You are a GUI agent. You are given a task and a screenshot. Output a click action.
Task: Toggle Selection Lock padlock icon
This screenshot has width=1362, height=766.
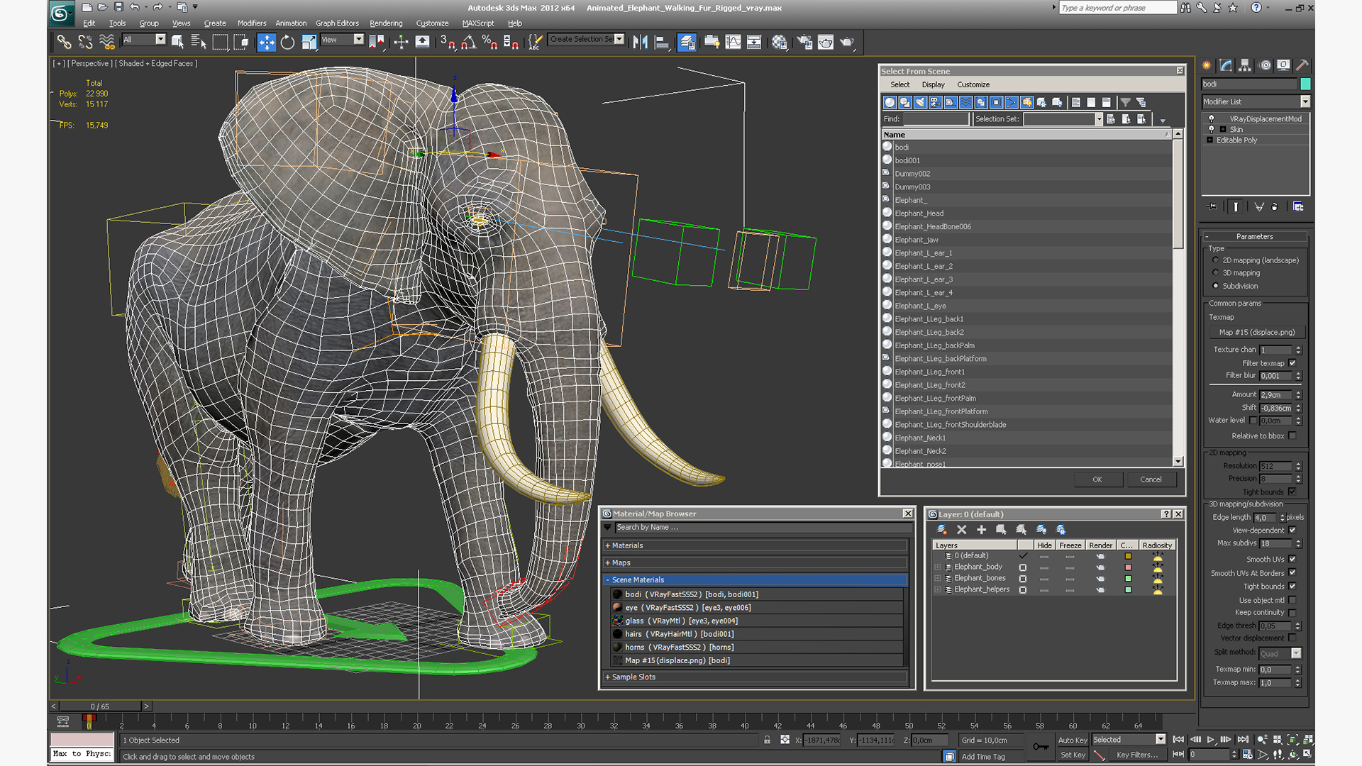[767, 740]
